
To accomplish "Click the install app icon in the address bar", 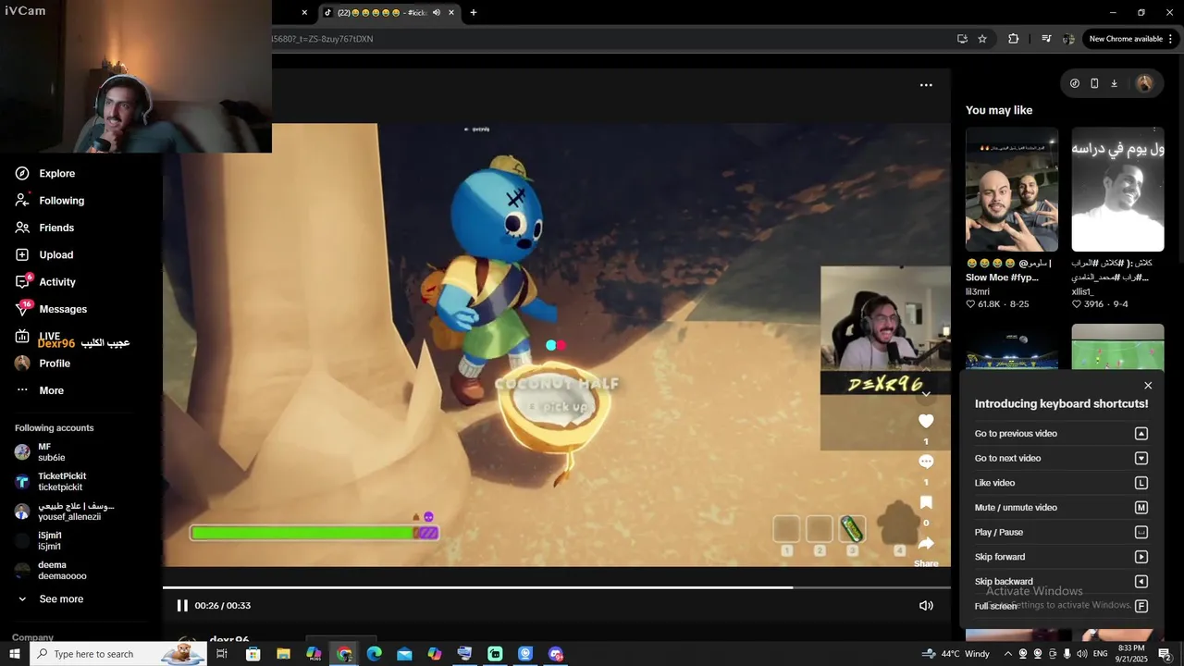I will coord(962,39).
